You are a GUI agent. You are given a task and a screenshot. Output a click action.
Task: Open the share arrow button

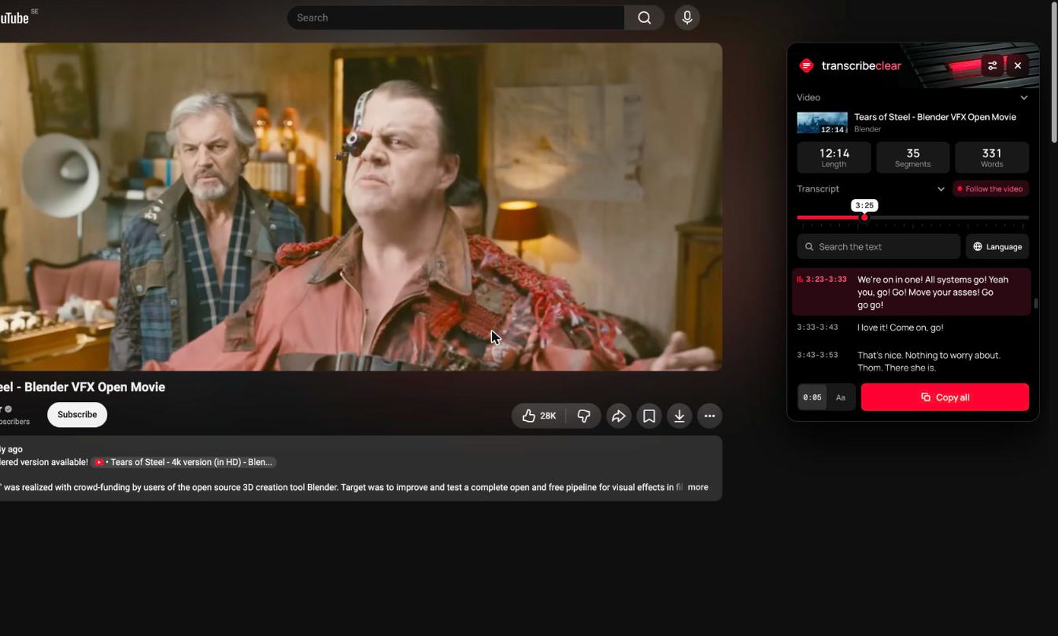pyautogui.click(x=618, y=416)
